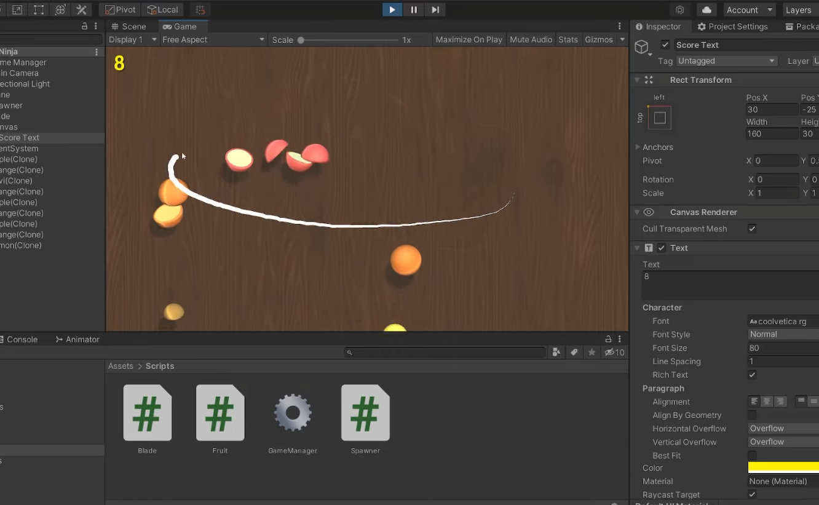Toggle Canvas Renderer eye icon

(649, 212)
